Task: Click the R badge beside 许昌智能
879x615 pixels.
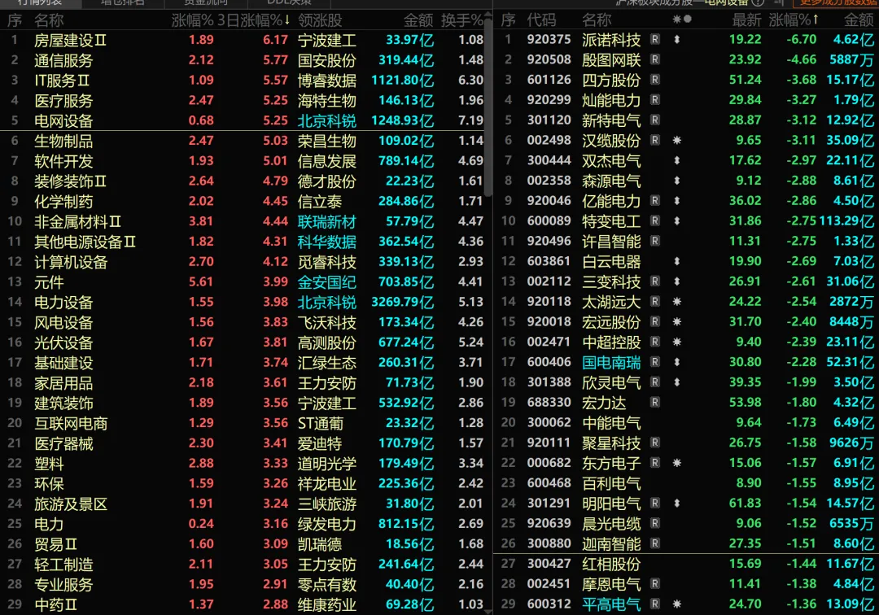Action: coord(654,241)
